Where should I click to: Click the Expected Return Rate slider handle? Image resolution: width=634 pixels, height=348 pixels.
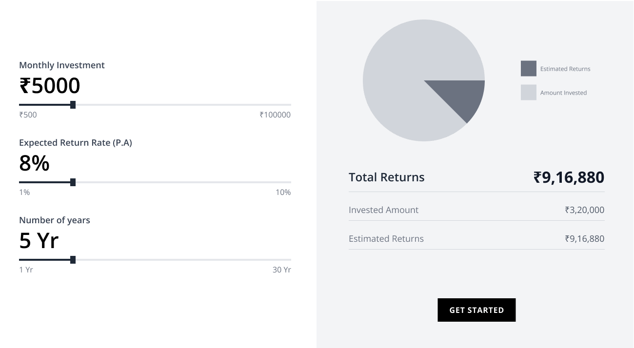point(73,182)
